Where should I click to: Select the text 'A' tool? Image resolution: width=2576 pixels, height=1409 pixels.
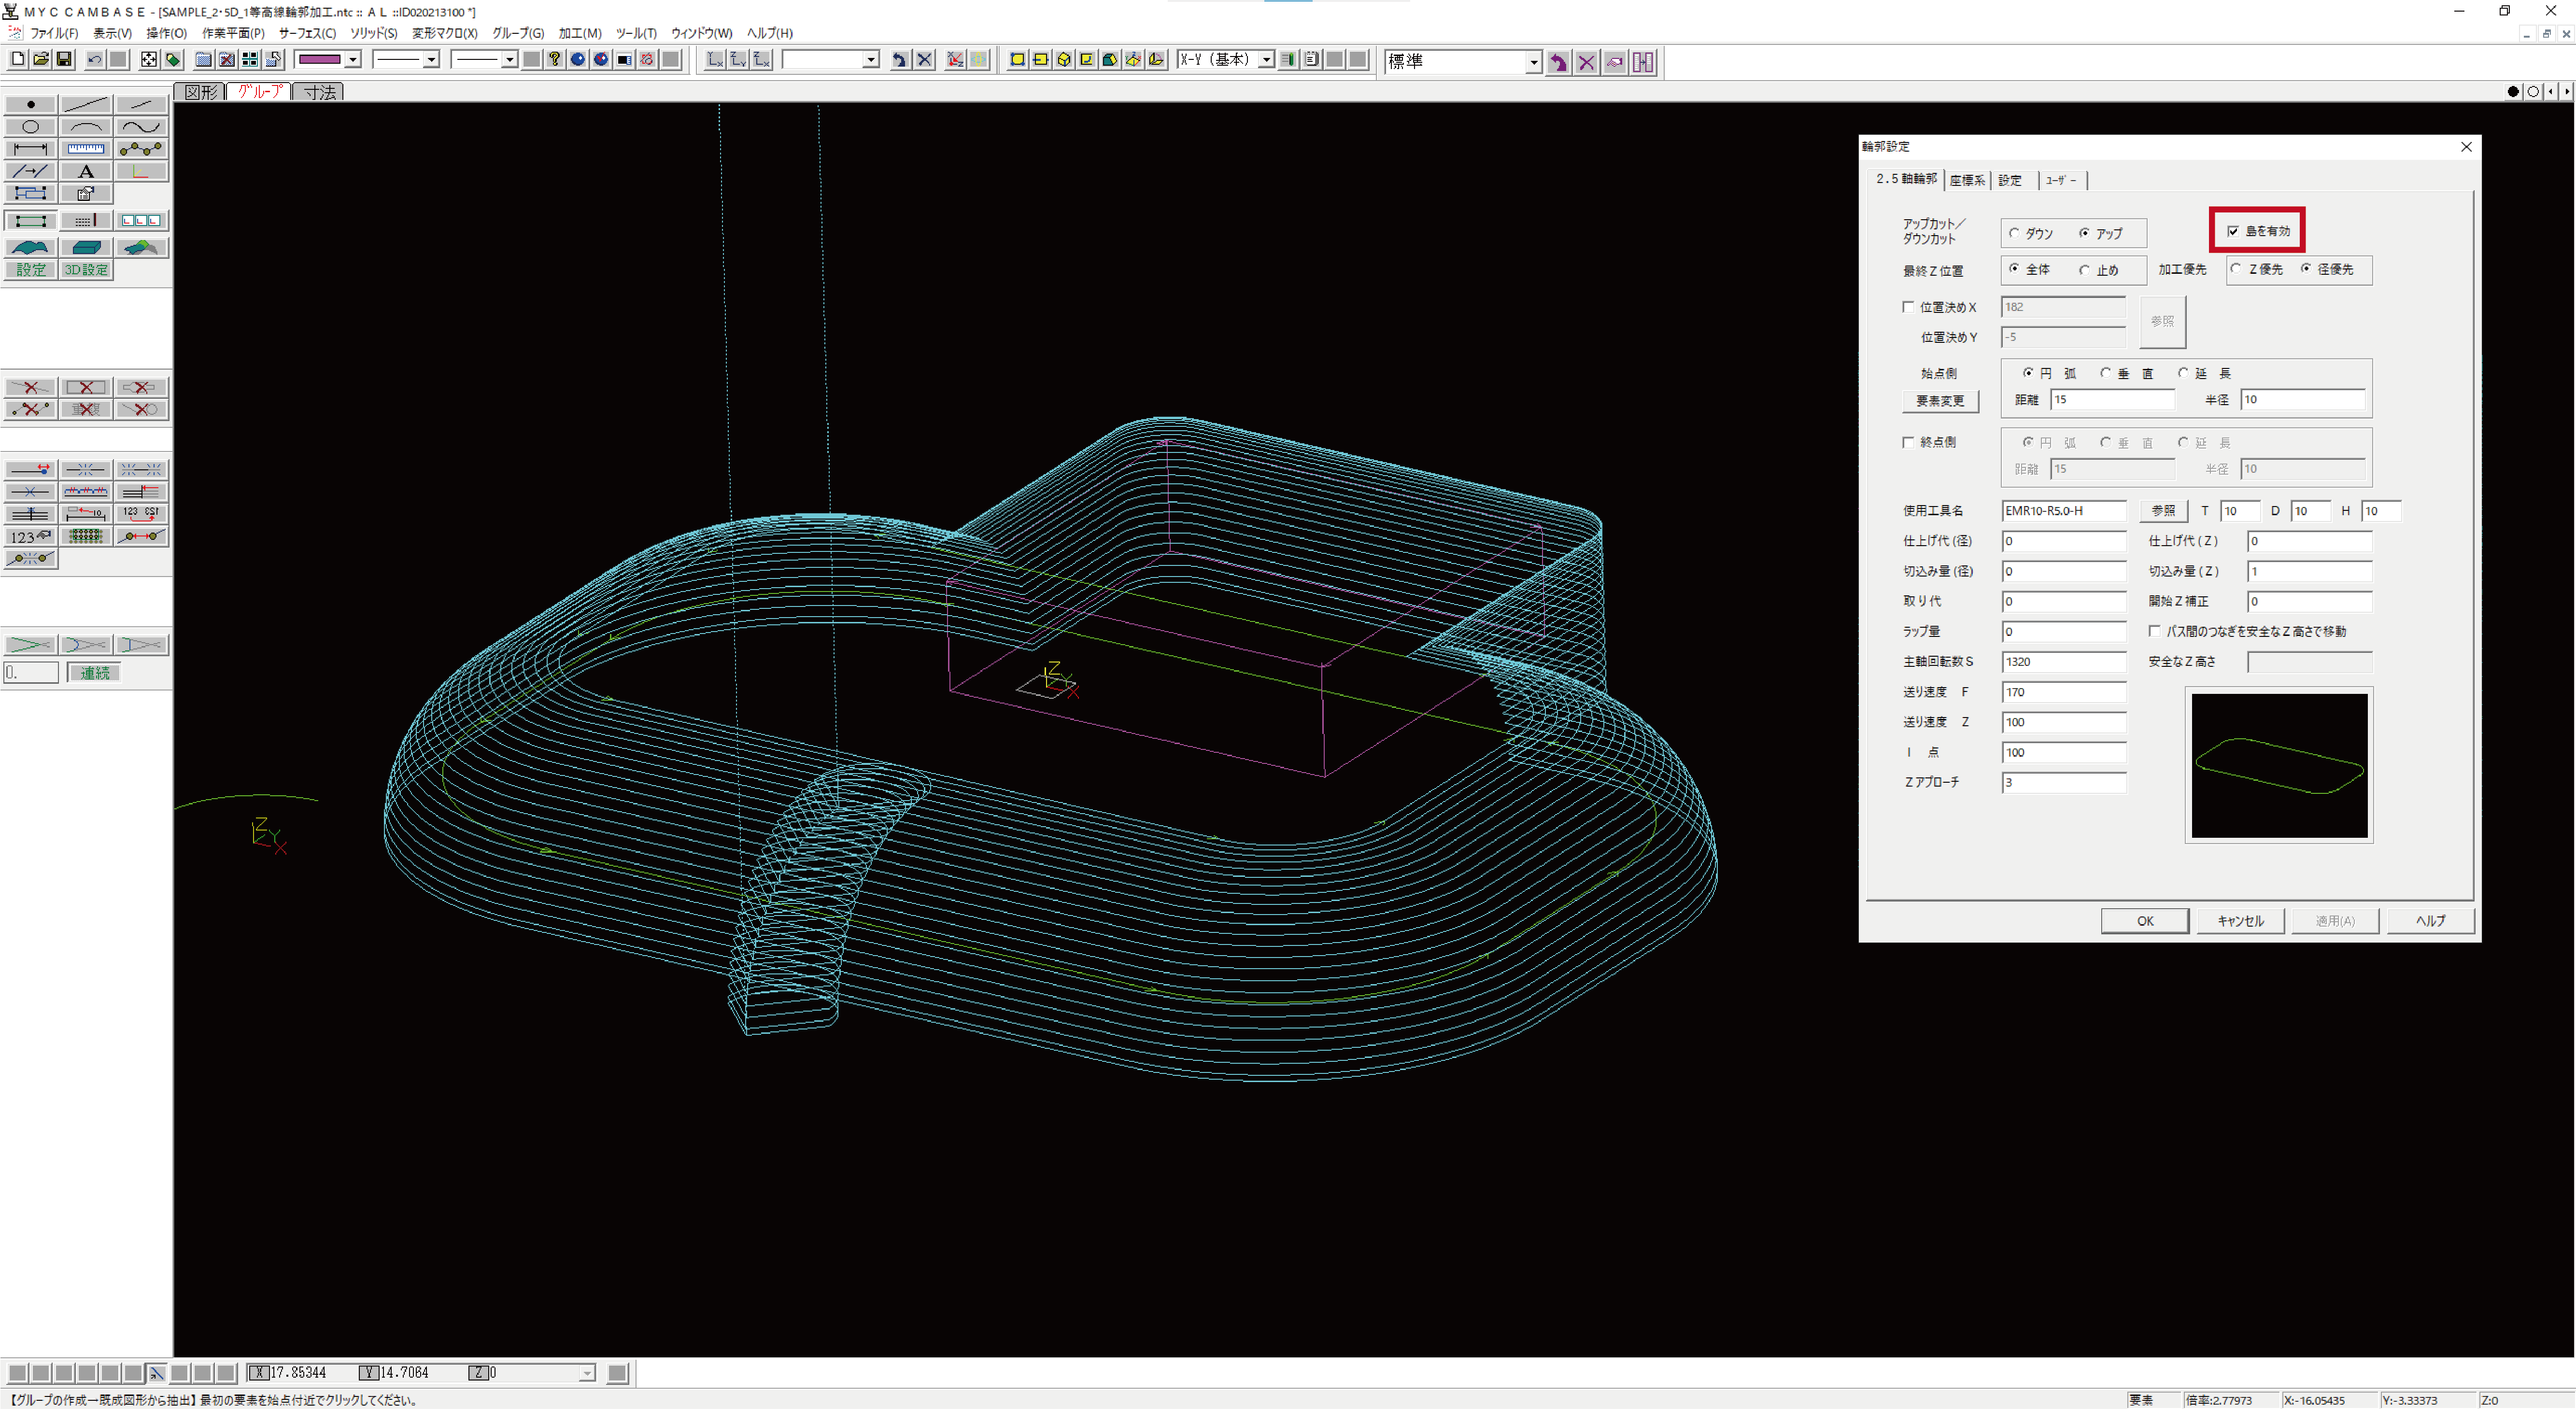85,171
